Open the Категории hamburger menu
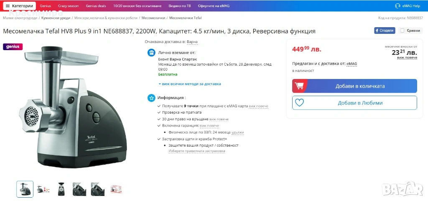This screenshot has height=201, width=428. 19,6
